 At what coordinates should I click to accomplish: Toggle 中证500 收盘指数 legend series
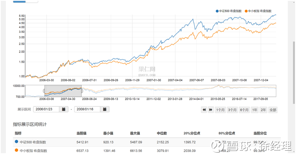click(x=229, y=11)
